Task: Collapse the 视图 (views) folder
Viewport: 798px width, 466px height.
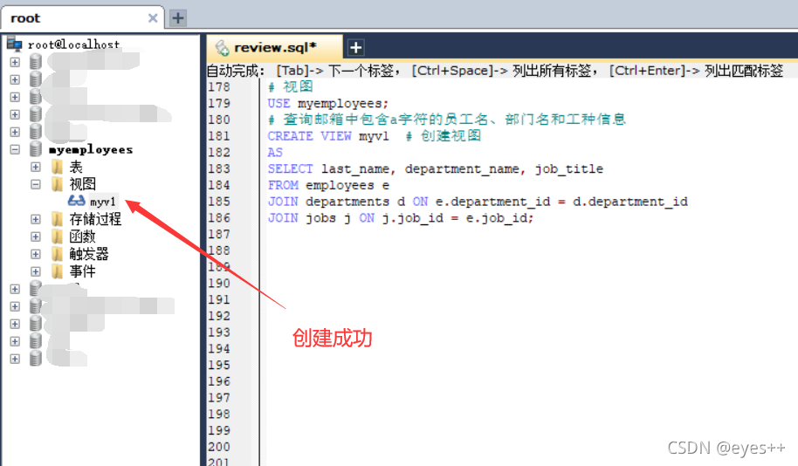Action: (36, 184)
